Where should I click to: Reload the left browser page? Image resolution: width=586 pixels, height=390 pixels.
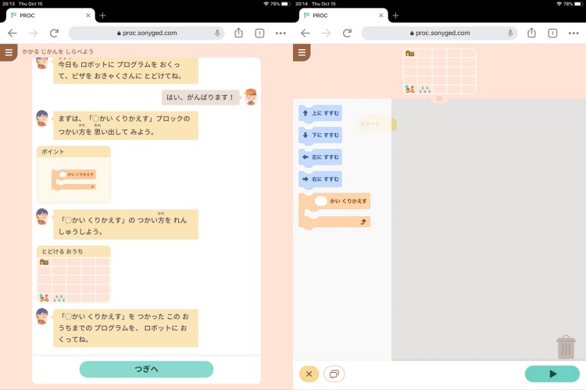pyautogui.click(x=54, y=34)
